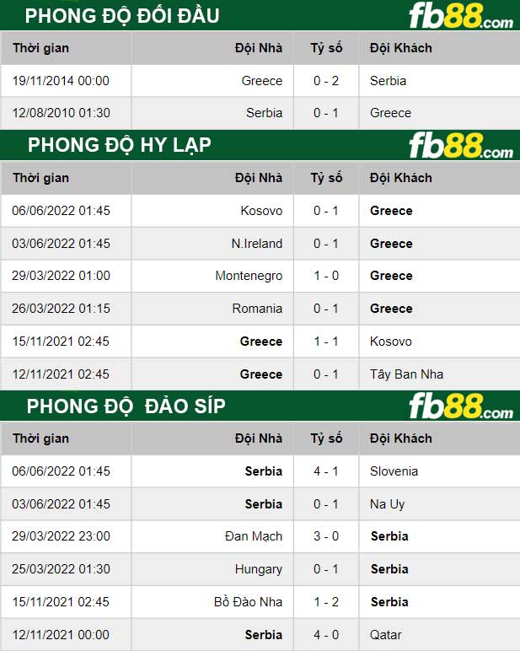Select the Phong Độ Đảo Síp section title
The height and width of the screenshot is (651, 520).
pos(126,406)
